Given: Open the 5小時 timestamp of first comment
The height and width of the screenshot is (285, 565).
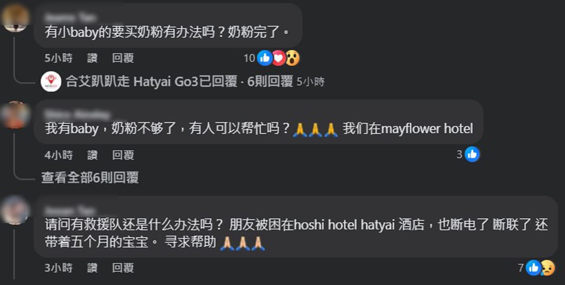Looking at the screenshot, I should (x=59, y=58).
